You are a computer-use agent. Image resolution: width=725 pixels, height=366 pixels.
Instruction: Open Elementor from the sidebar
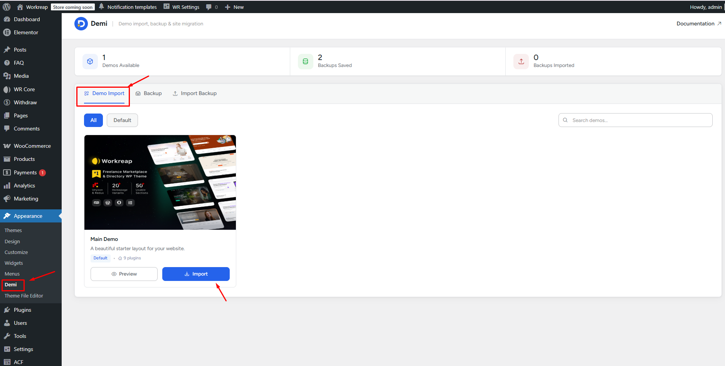tap(26, 32)
